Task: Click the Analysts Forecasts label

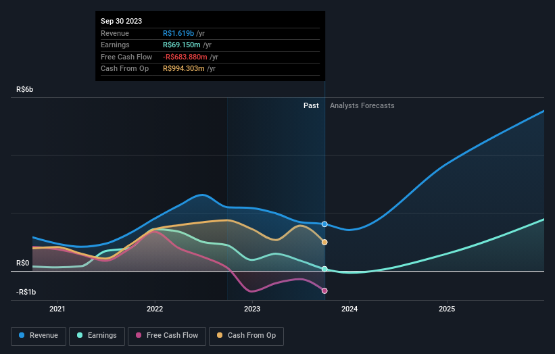Action: (x=362, y=105)
